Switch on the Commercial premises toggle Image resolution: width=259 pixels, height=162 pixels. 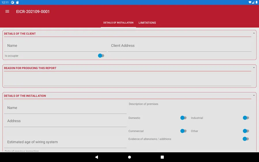tap(183, 131)
